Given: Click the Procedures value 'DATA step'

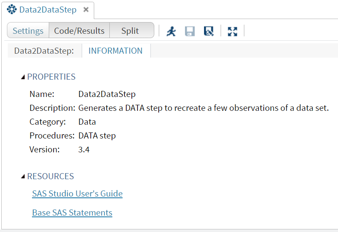Looking at the screenshot, I should click(x=97, y=135).
